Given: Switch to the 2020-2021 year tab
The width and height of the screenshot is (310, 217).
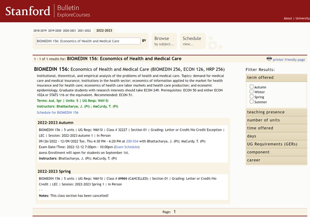Looking at the screenshot, I should (69, 31).
